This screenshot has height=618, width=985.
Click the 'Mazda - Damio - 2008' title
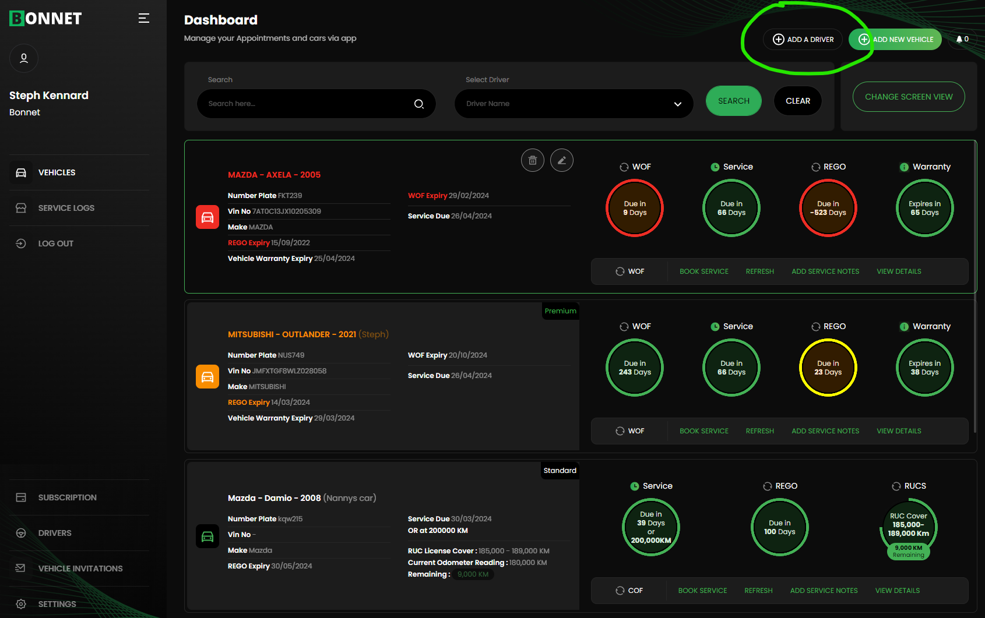[x=275, y=498]
